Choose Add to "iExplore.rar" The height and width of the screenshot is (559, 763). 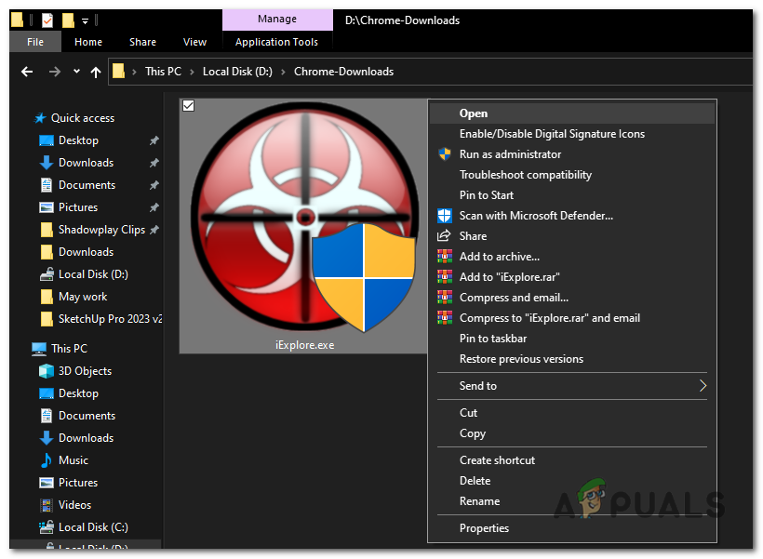pyautogui.click(x=571, y=277)
